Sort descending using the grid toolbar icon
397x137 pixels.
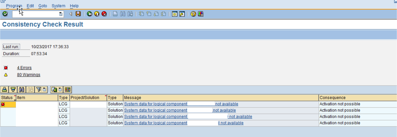13,89
